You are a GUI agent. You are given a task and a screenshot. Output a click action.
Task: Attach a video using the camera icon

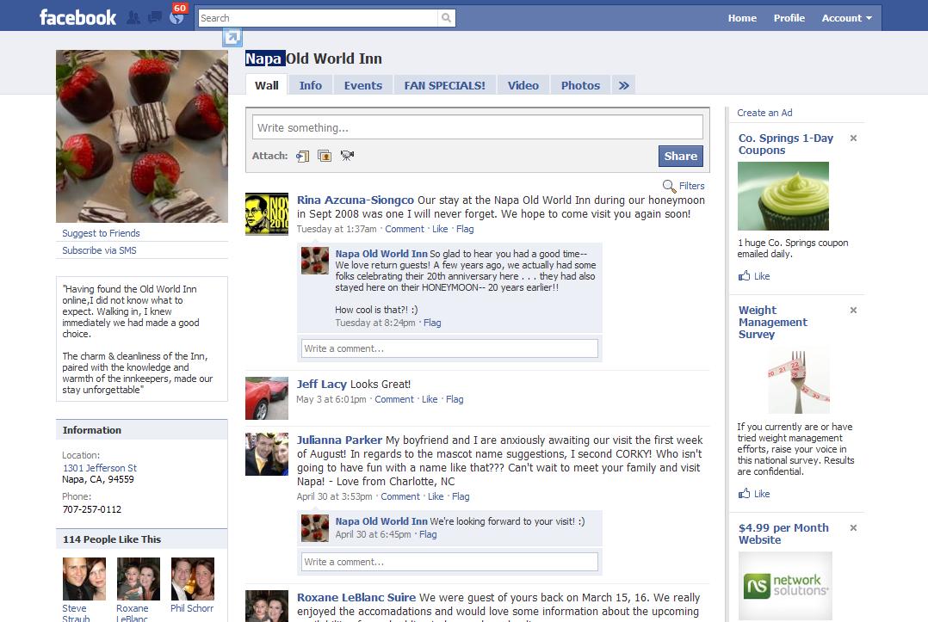[347, 156]
